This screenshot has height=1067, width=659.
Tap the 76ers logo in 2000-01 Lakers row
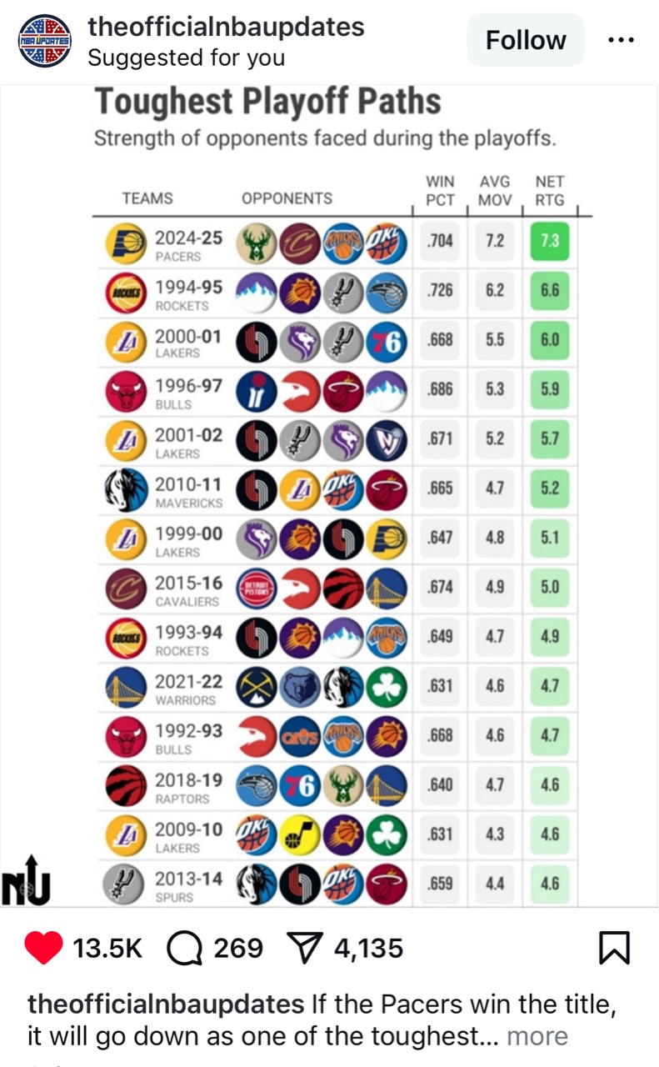pyautogui.click(x=386, y=340)
